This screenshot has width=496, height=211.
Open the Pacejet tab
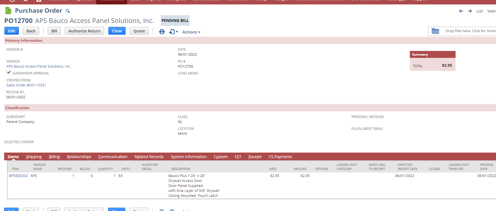[x=255, y=157]
